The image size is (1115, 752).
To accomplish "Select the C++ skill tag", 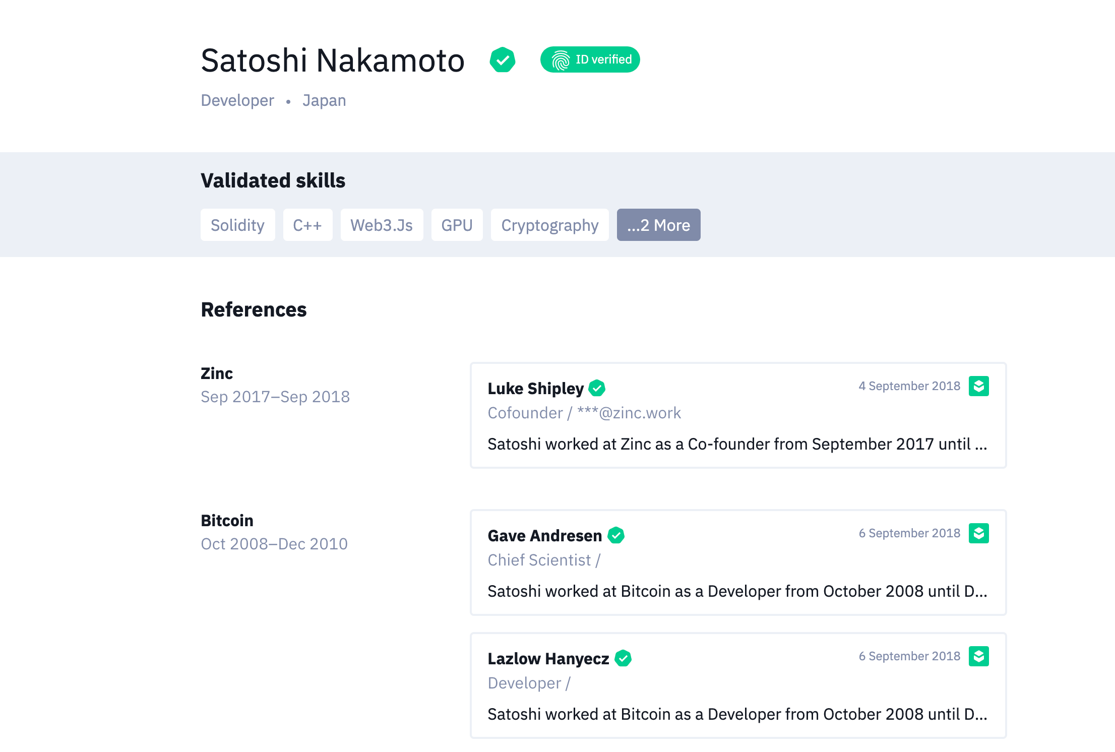I will pyautogui.click(x=307, y=225).
